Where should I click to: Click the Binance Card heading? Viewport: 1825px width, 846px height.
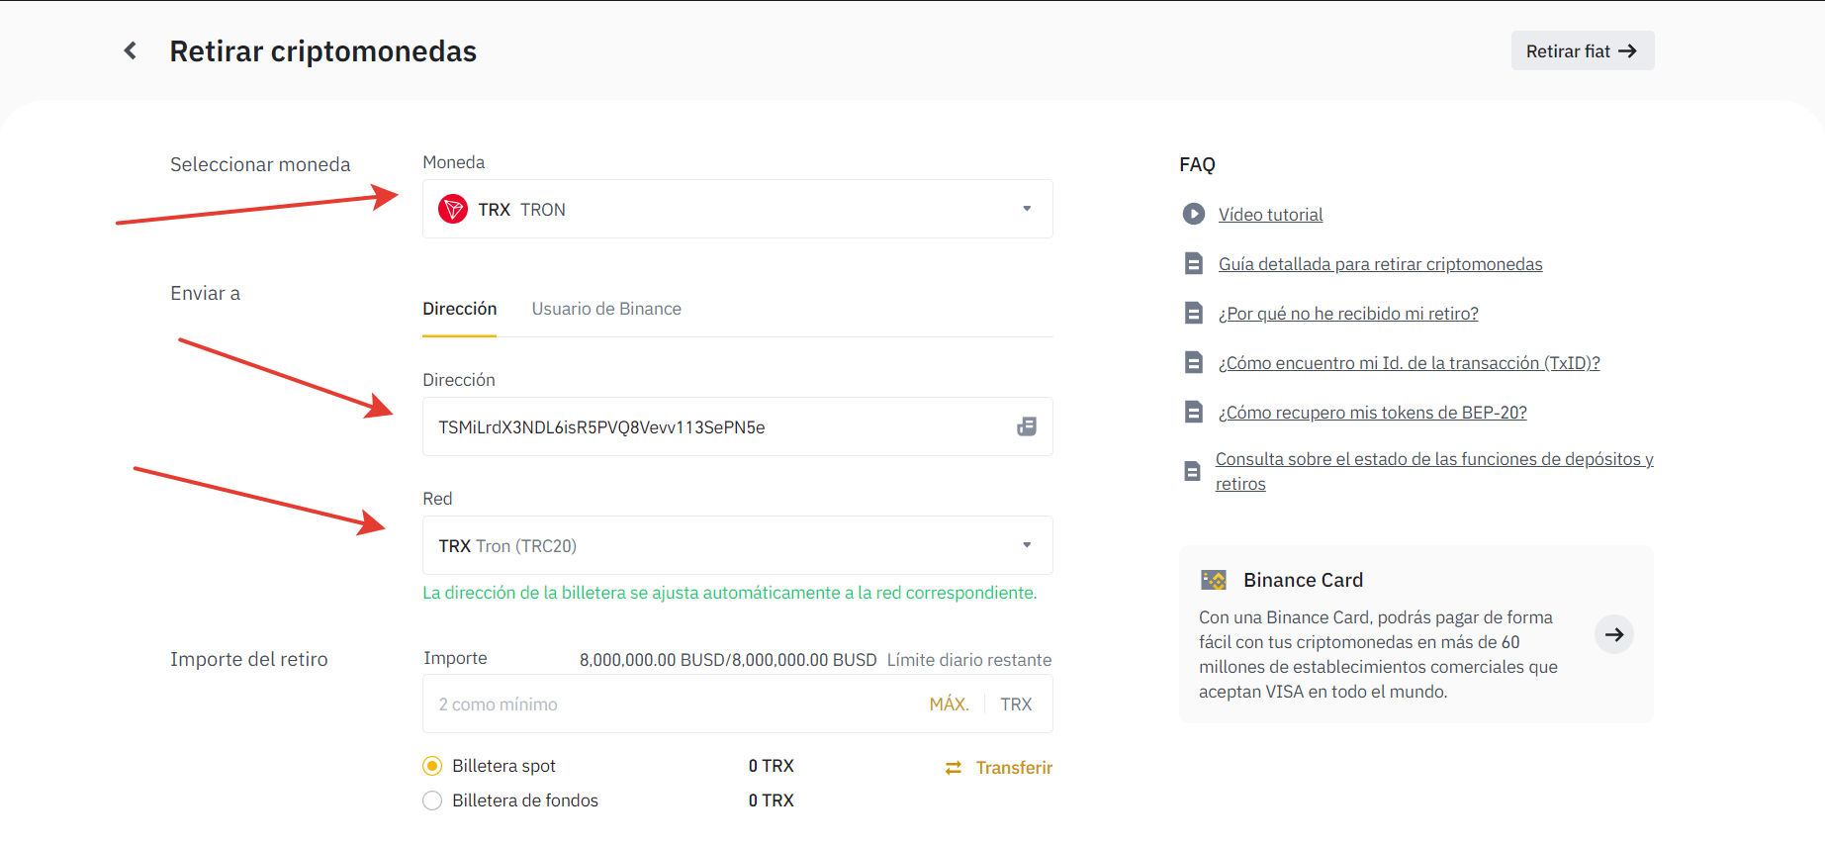(1303, 580)
